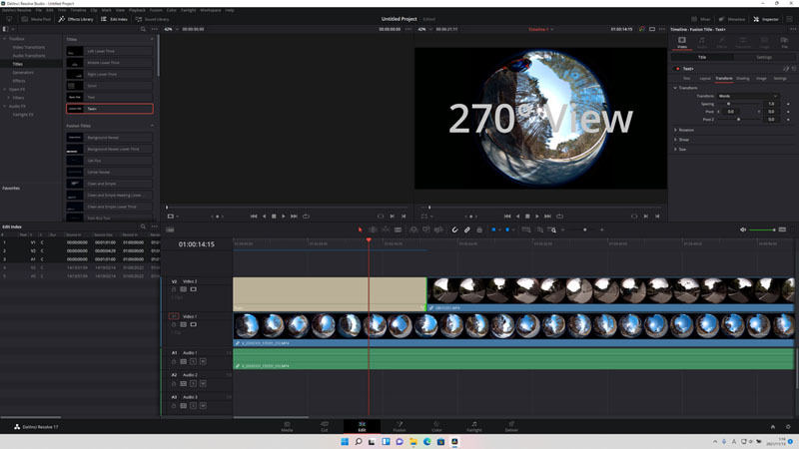Expand the Rotation section in inspector
The height and width of the screenshot is (449, 799).
tap(676, 130)
